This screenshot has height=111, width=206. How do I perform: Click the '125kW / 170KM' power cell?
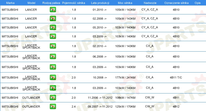pyautogui.click(x=125, y=107)
